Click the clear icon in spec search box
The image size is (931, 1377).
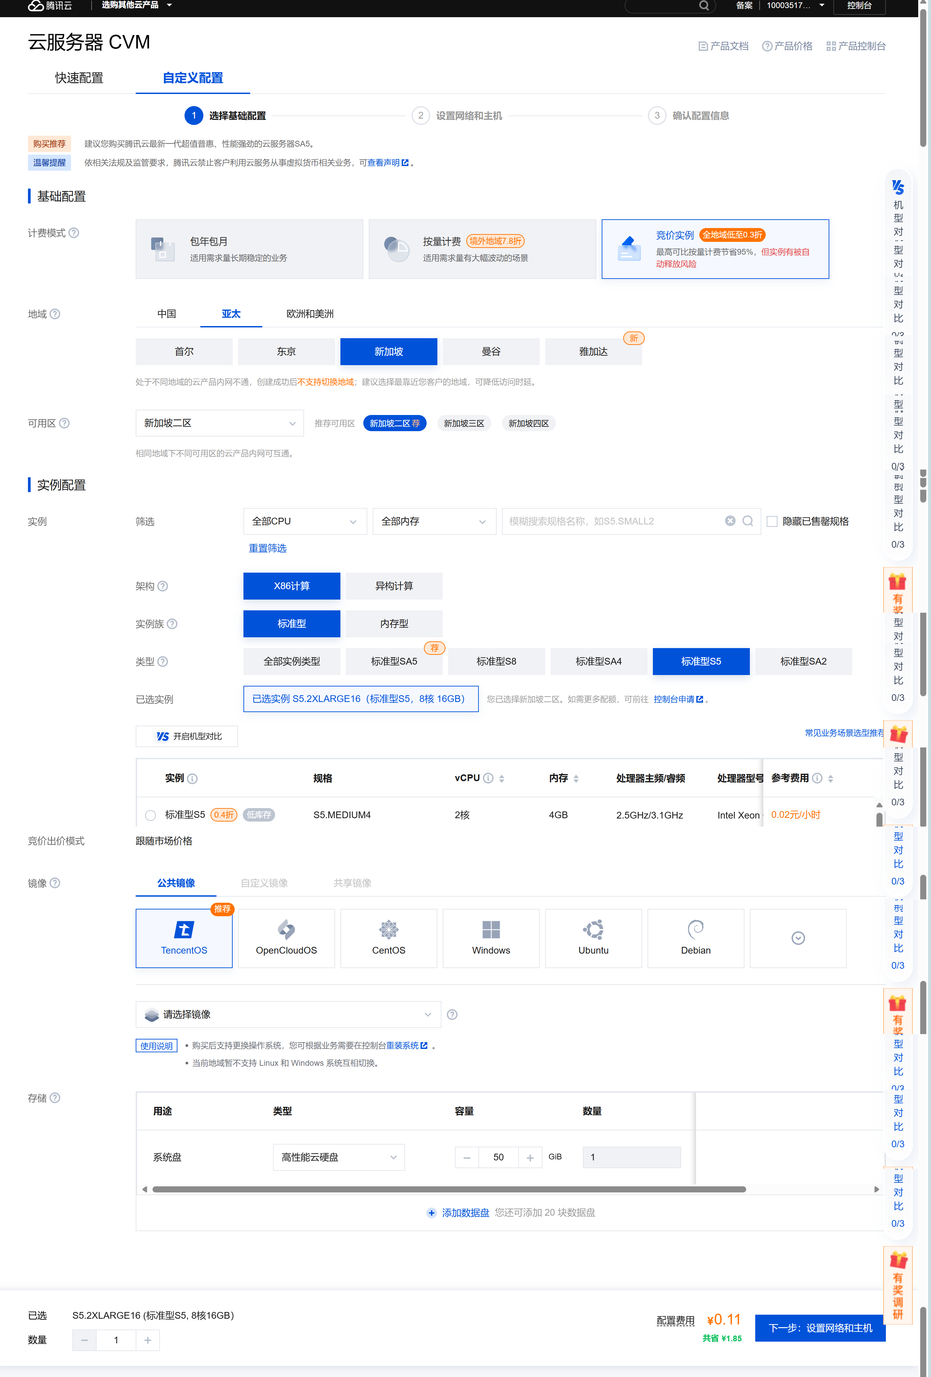(730, 521)
